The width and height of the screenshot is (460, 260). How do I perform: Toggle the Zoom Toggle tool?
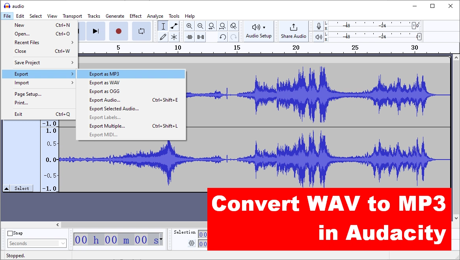click(233, 26)
